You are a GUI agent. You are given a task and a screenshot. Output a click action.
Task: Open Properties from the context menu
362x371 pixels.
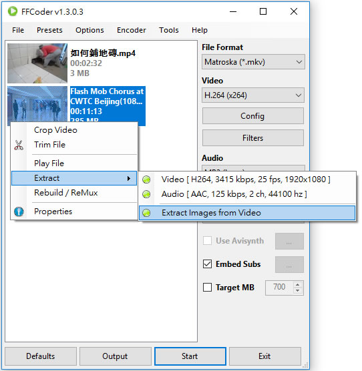click(74, 212)
